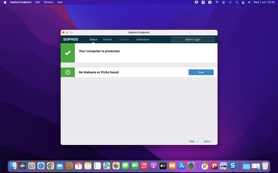The height and width of the screenshot is (173, 278).
Task: Click the T icon in menu bar
Action: click(203, 2)
